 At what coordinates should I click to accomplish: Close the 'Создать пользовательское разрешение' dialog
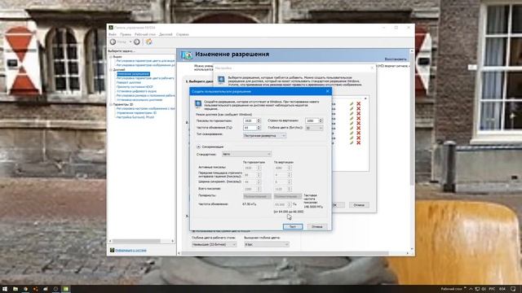(x=328, y=91)
